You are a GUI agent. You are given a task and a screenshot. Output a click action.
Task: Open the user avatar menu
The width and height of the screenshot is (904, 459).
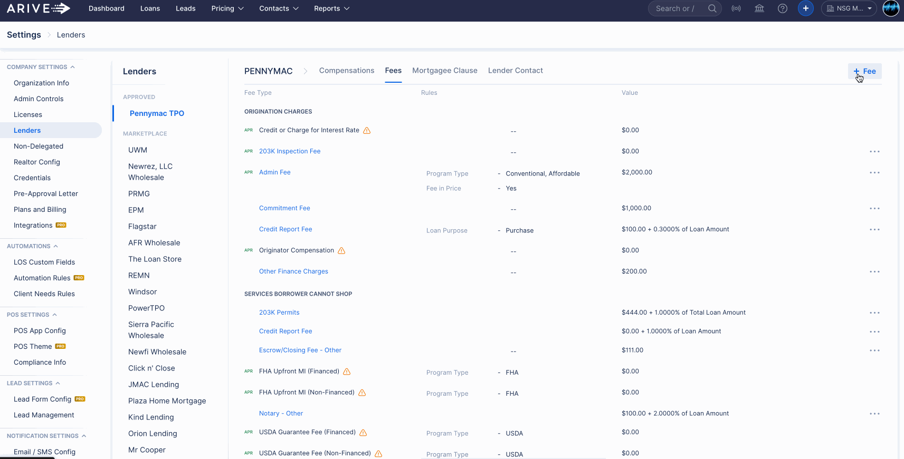click(891, 8)
